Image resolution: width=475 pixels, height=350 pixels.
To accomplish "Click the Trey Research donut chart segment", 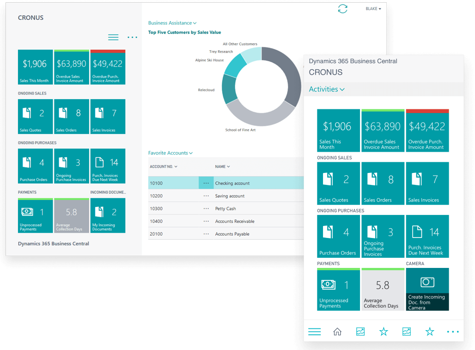I will click(252, 55).
